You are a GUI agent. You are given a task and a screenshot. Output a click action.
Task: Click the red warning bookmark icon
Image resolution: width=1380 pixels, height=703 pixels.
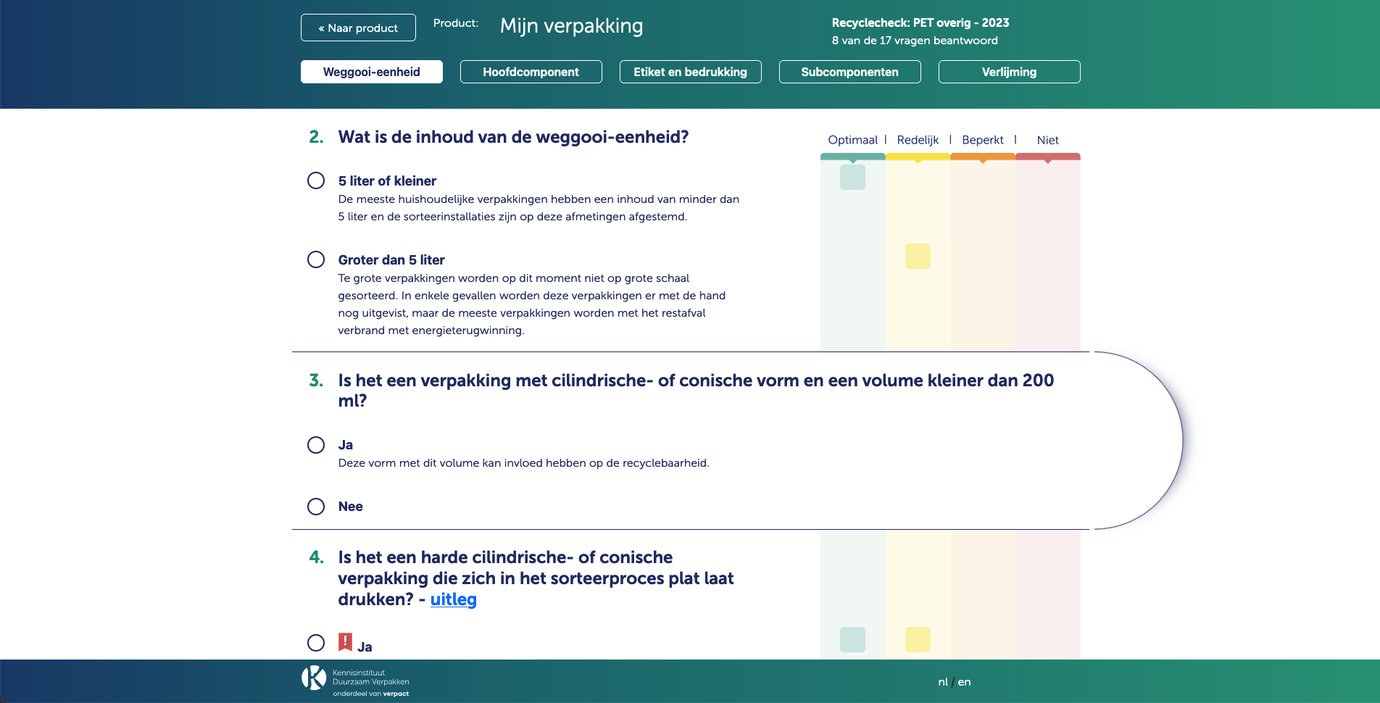pyautogui.click(x=345, y=641)
